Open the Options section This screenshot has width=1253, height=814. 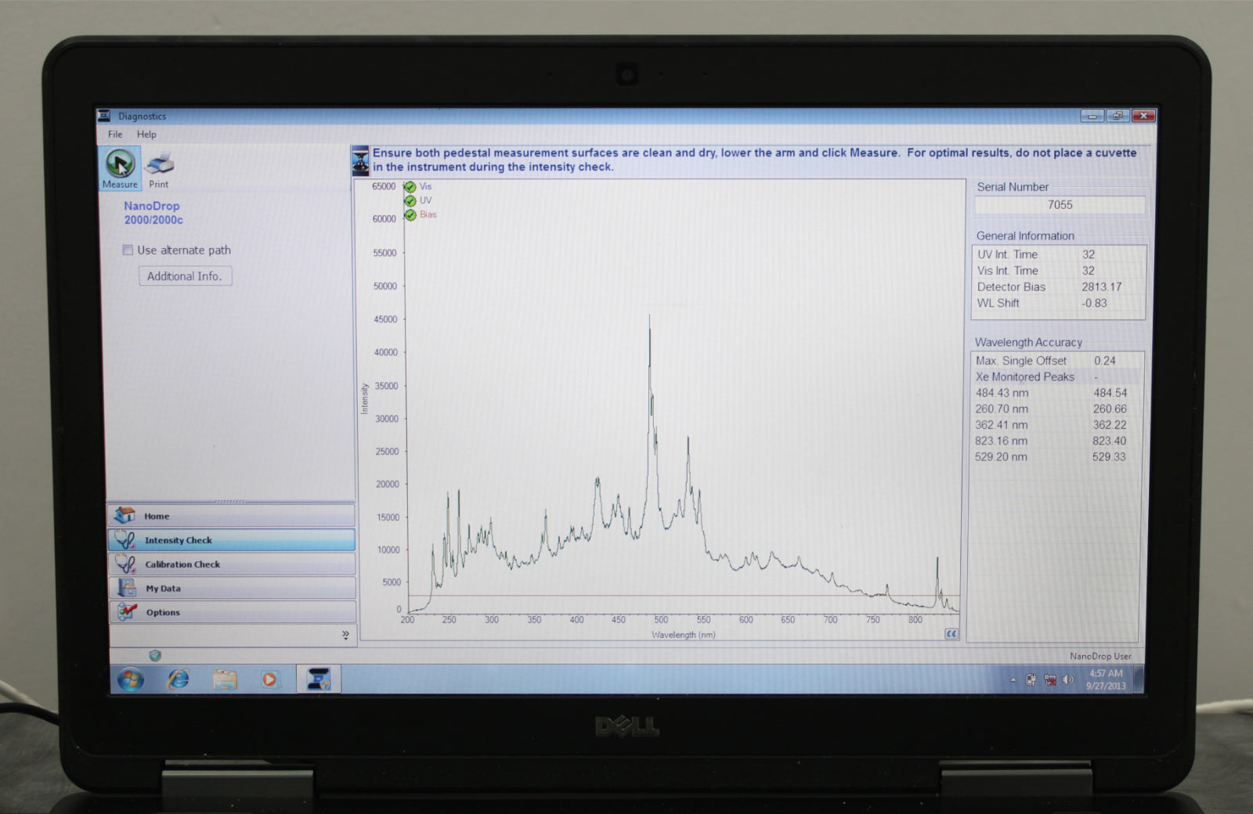pos(232,612)
